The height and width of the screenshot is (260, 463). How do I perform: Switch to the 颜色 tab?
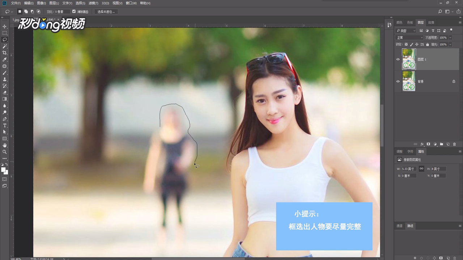pos(399,22)
